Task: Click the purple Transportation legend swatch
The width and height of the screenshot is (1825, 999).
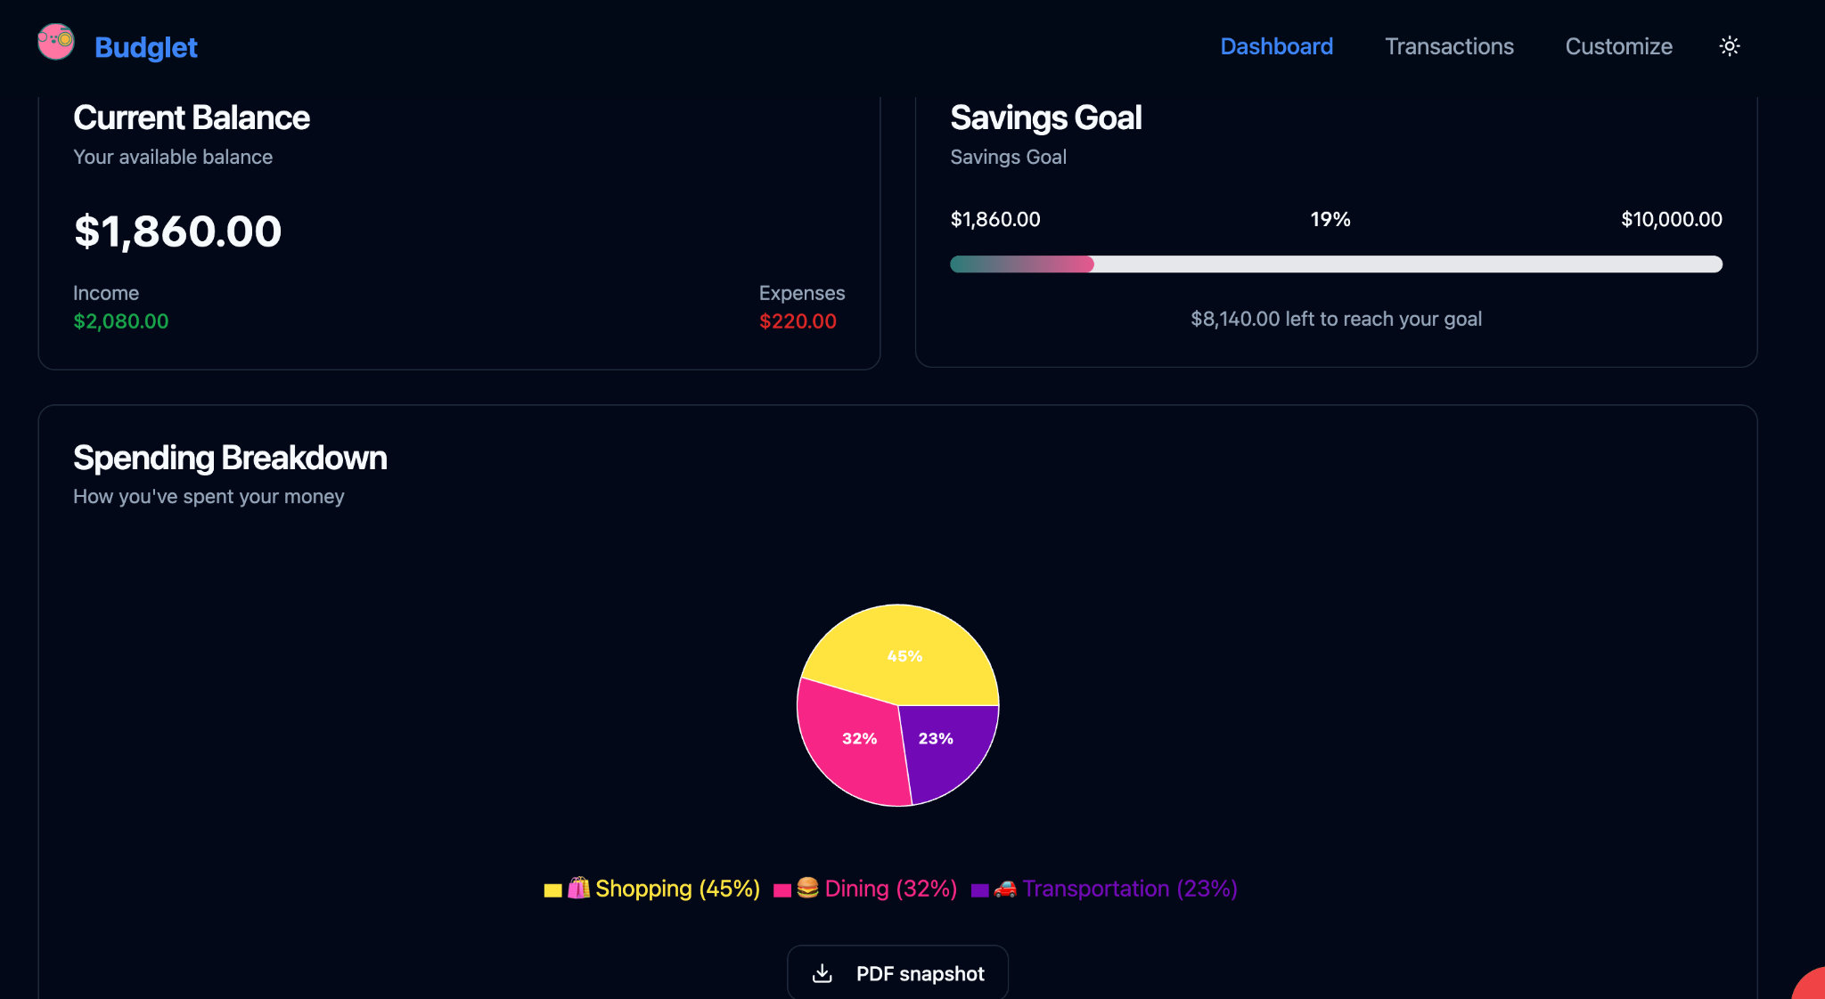Action: point(979,889)
